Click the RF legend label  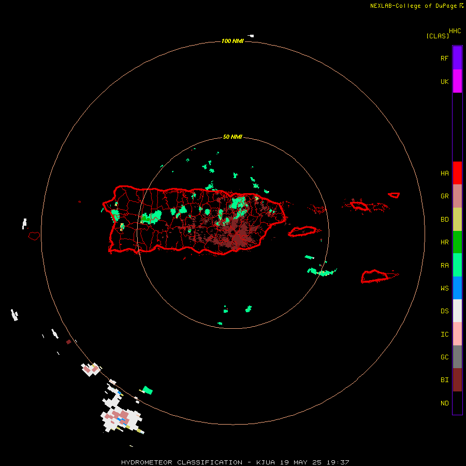444,58
